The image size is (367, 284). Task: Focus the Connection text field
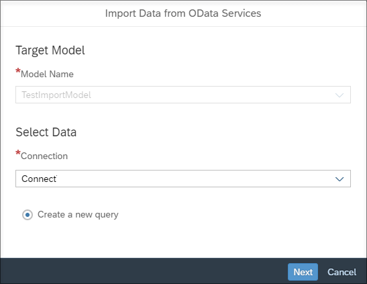[x=183, y=179]
